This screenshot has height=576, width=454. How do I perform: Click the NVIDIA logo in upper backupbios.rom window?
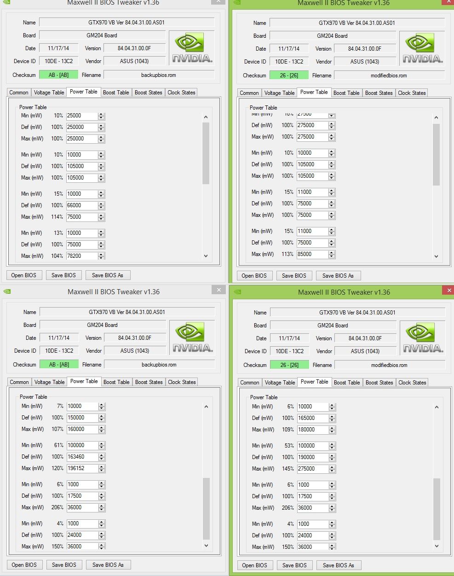(192, 48)
